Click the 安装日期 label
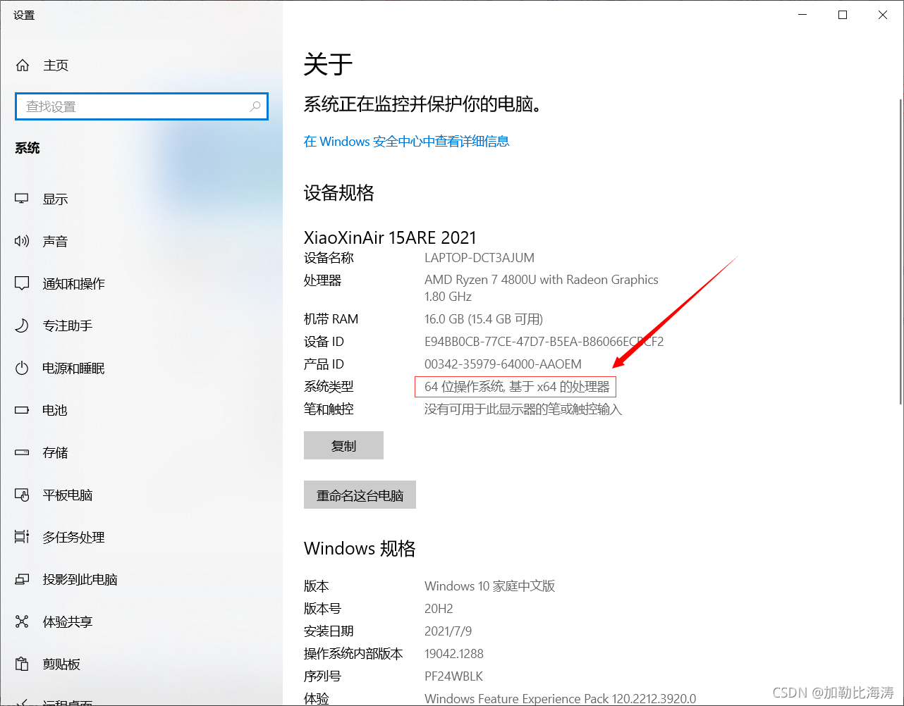The image size is (904, 706). [329, 631]
